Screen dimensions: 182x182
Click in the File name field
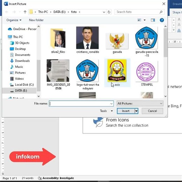pos(81,104)
